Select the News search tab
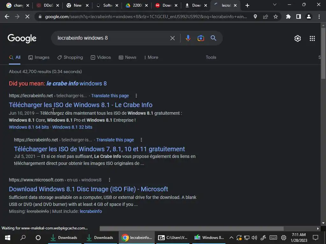The image size is (326, 244). pyautogui.click(x=127, y=57)
